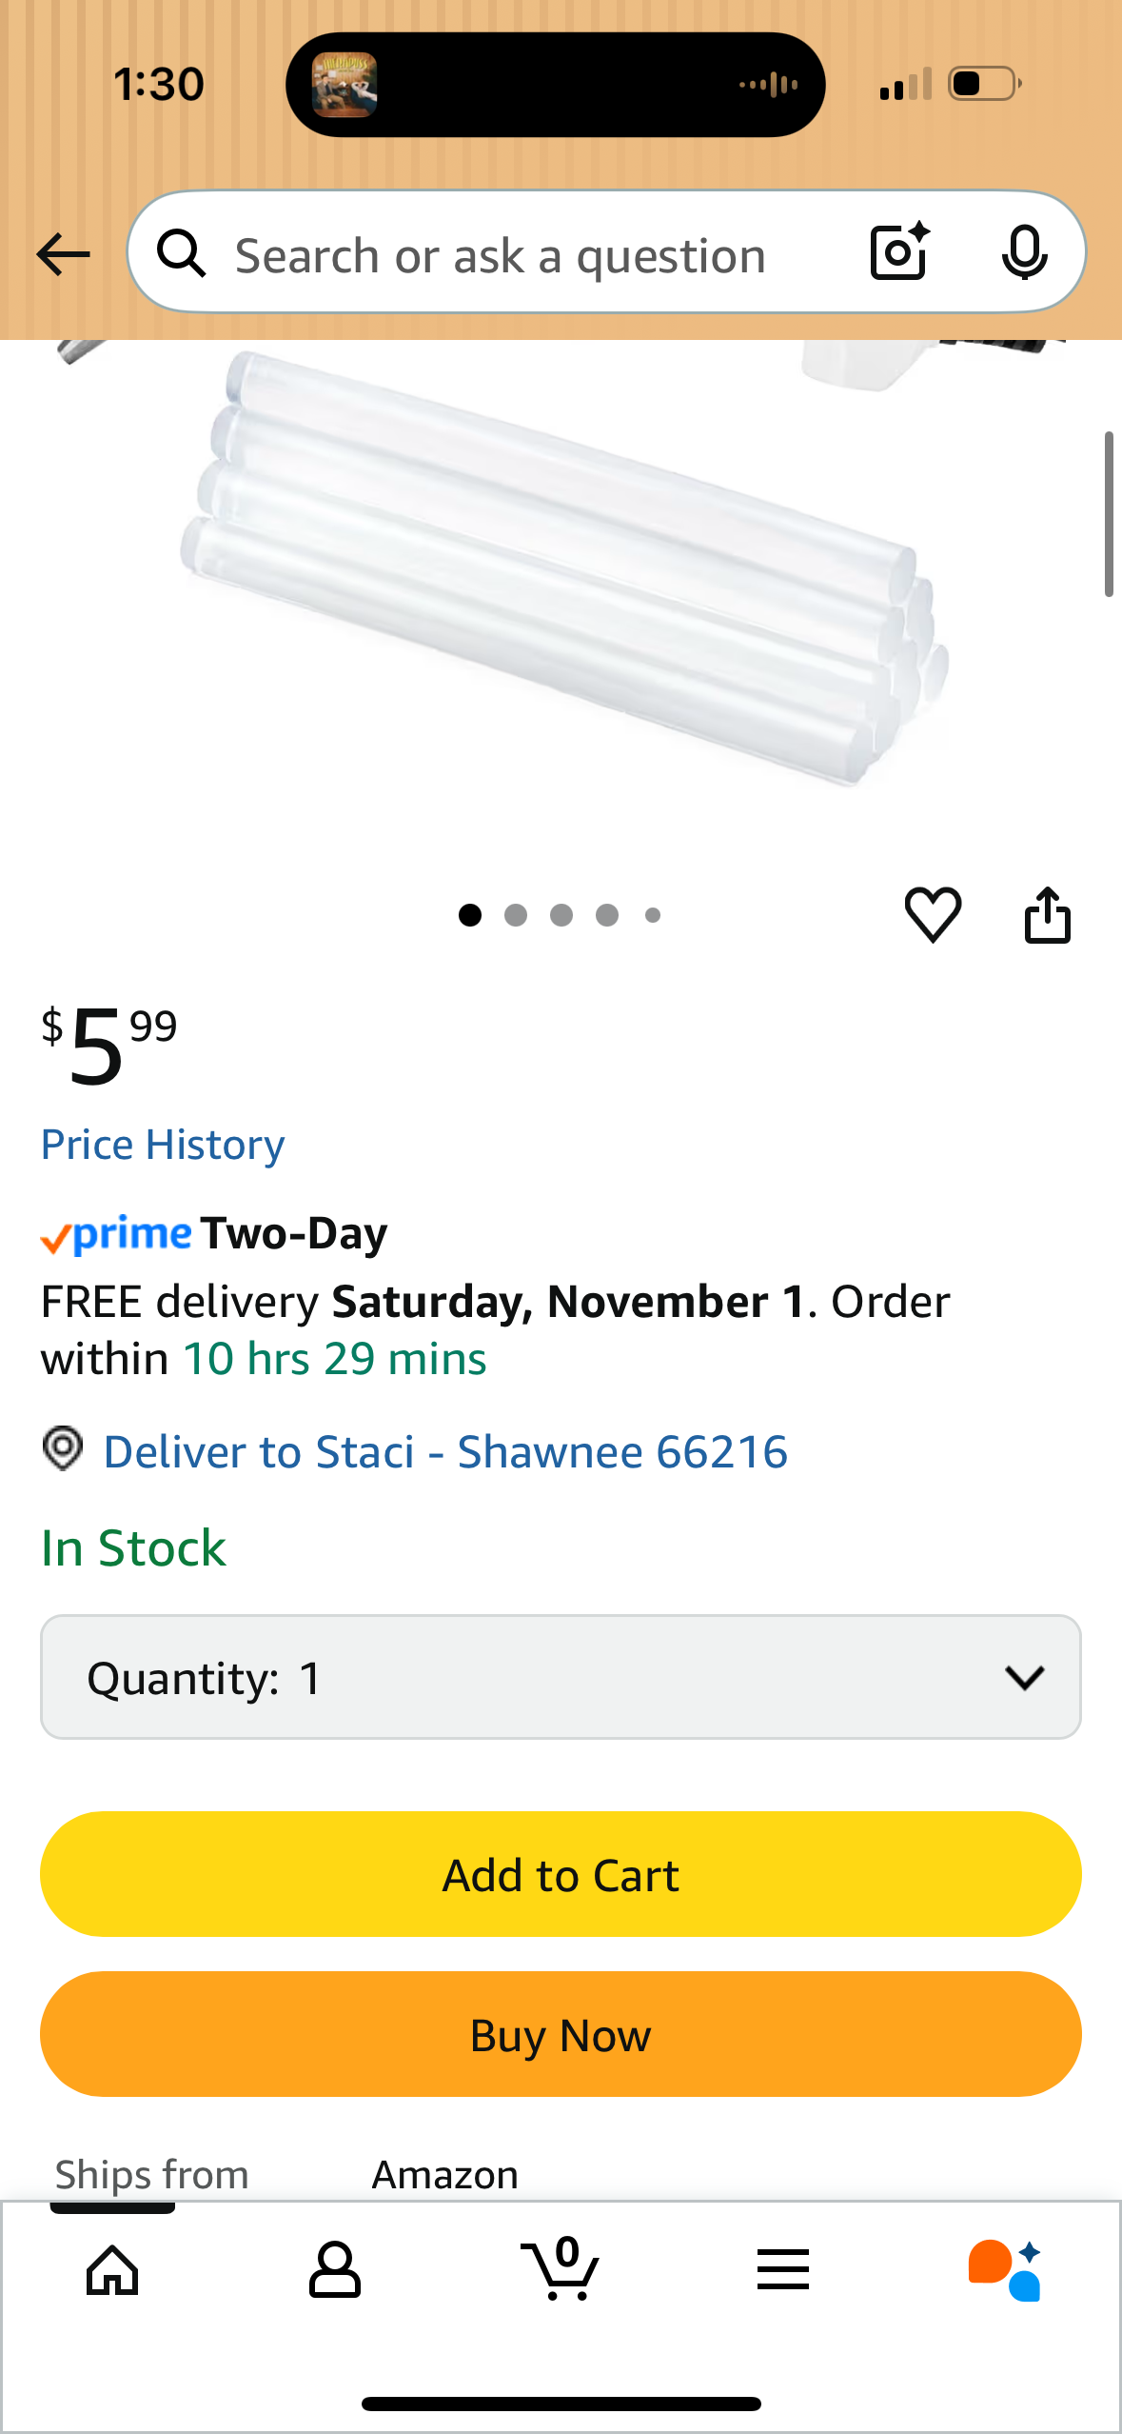This screenshot has height=2434, width=1122.
Task: Tap the microphone voice search icon
Action: (1024, 253)
